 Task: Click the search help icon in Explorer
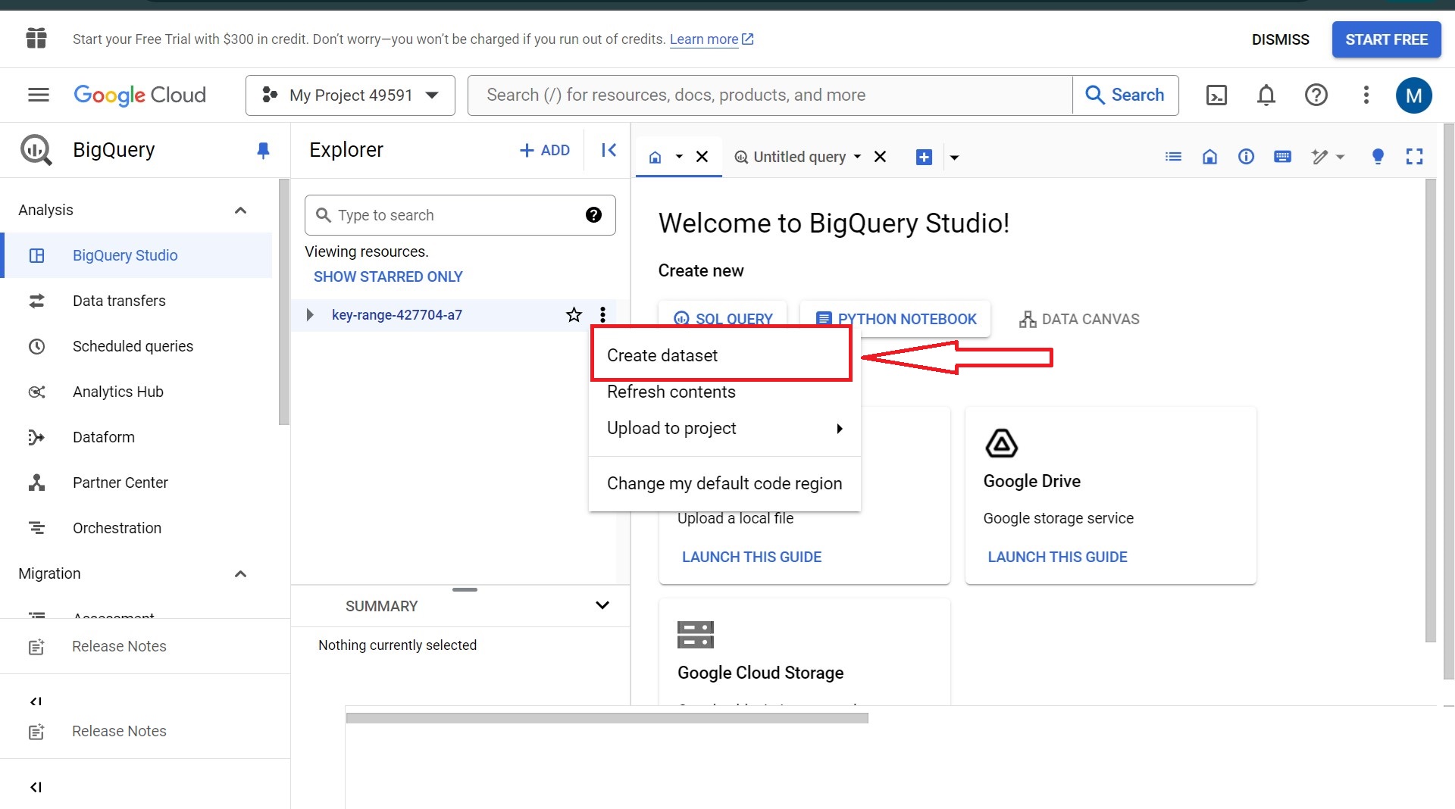pyautogui.click(x=593, y=215)
